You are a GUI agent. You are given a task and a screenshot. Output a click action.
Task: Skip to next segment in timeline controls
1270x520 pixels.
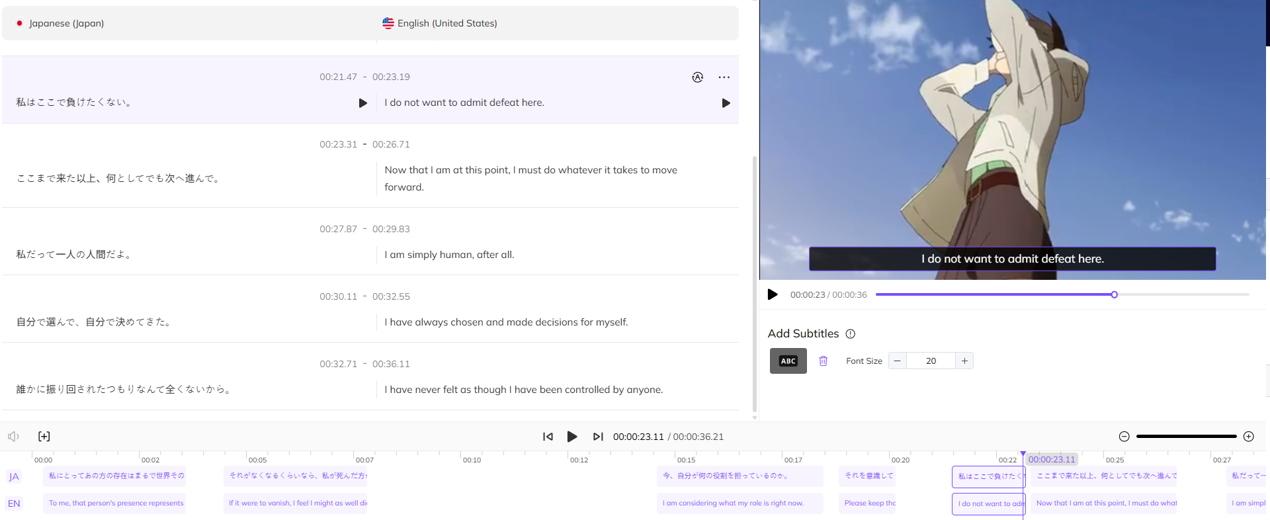[598, 437]
